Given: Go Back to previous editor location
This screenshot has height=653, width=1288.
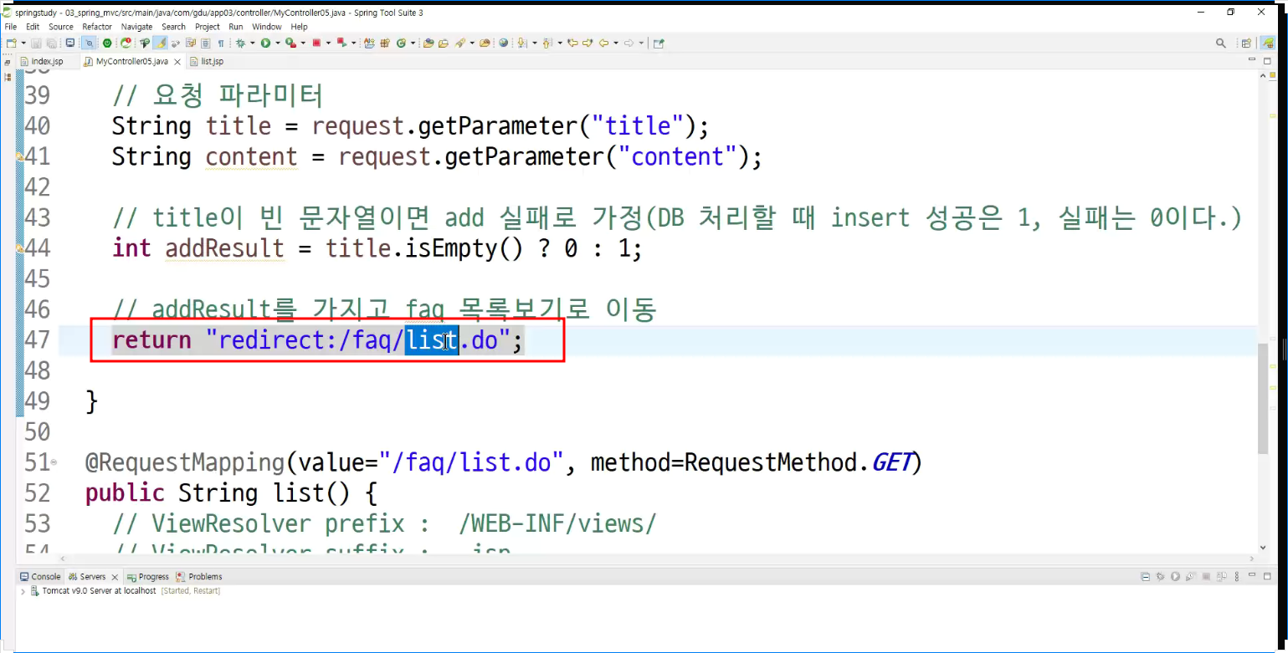Looking at the screenshot, I should (603, 43).
